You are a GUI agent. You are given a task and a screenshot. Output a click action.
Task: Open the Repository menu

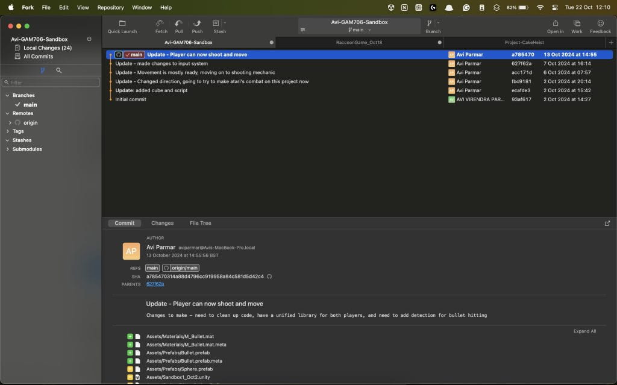point(110,7)
